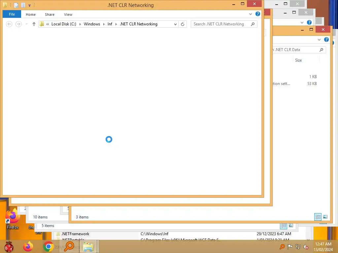338x253 pixels.
Task: Open Customize Quick Access Toolbar dropdown
Action: [x=29, y=5]
